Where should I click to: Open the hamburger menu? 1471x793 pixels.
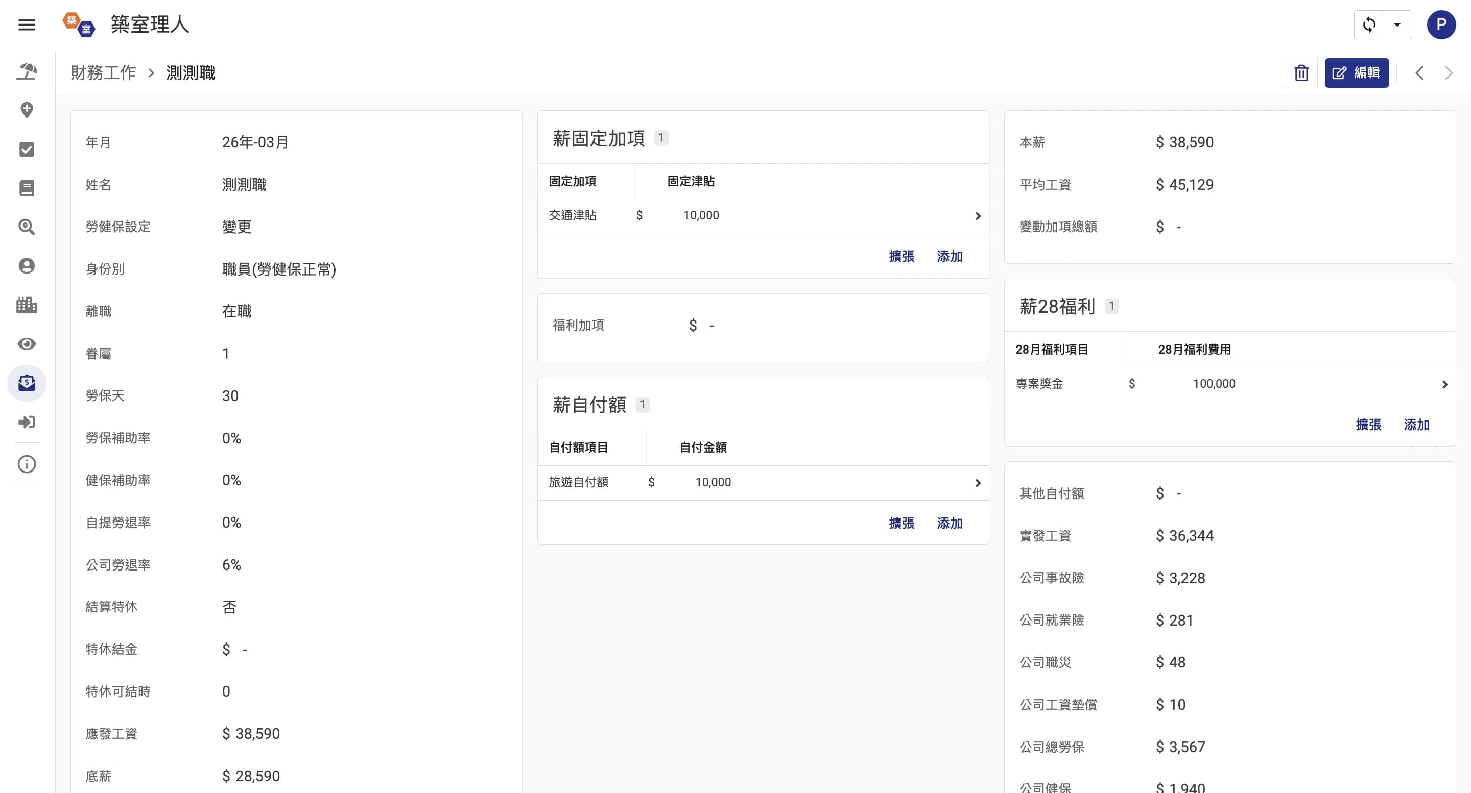[27, 24]
